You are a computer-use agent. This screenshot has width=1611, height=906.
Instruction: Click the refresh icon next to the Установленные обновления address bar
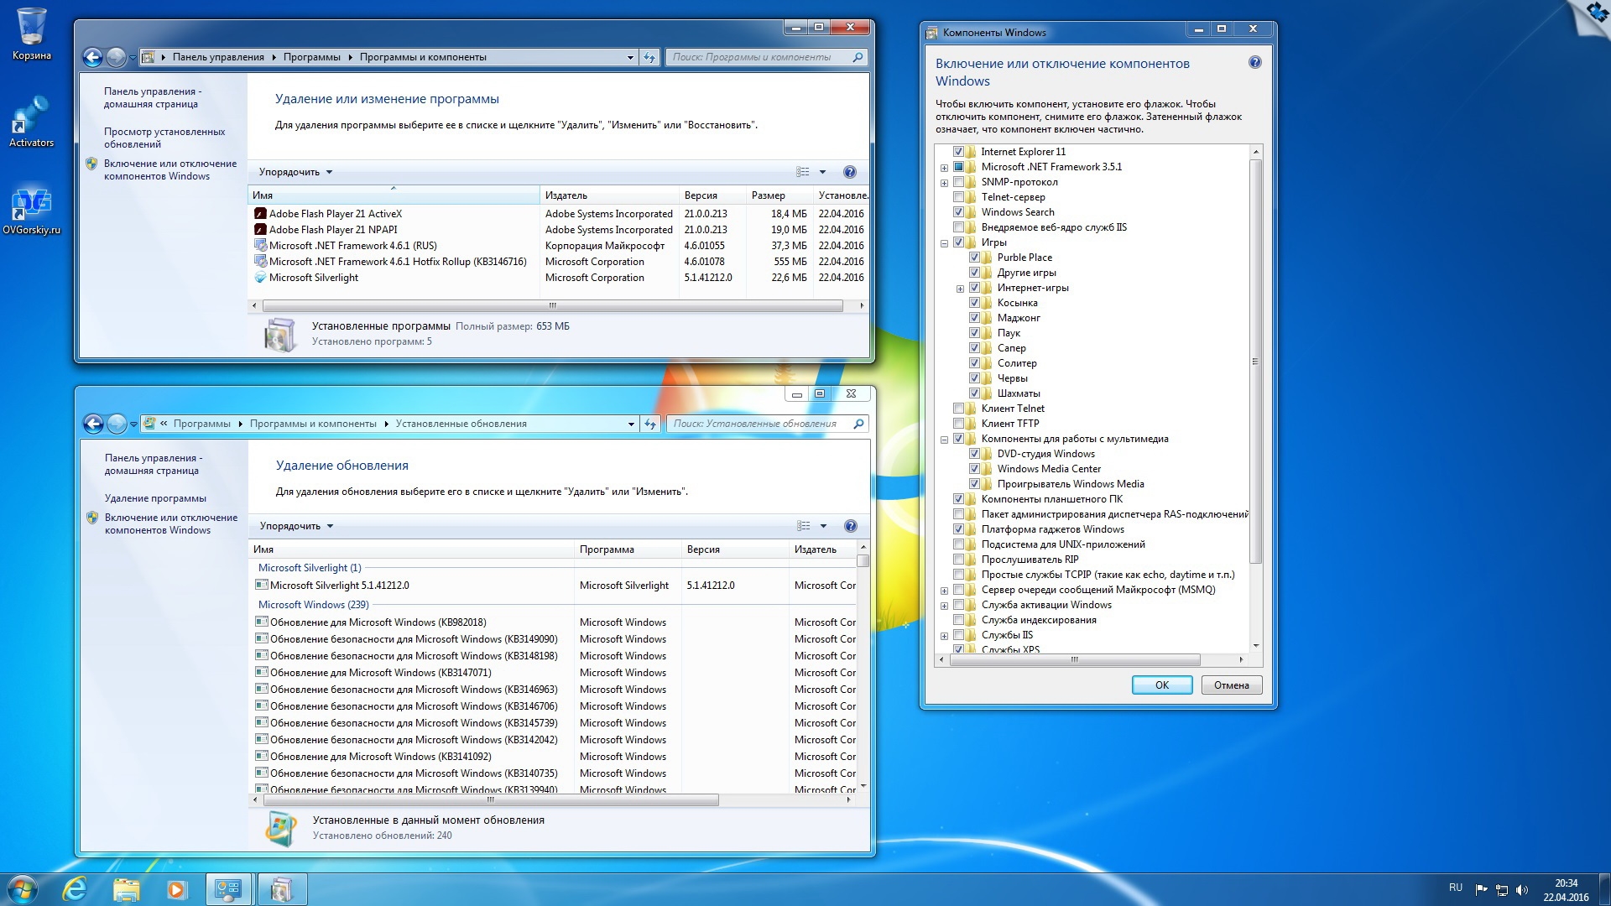click(x=650, y=424)
